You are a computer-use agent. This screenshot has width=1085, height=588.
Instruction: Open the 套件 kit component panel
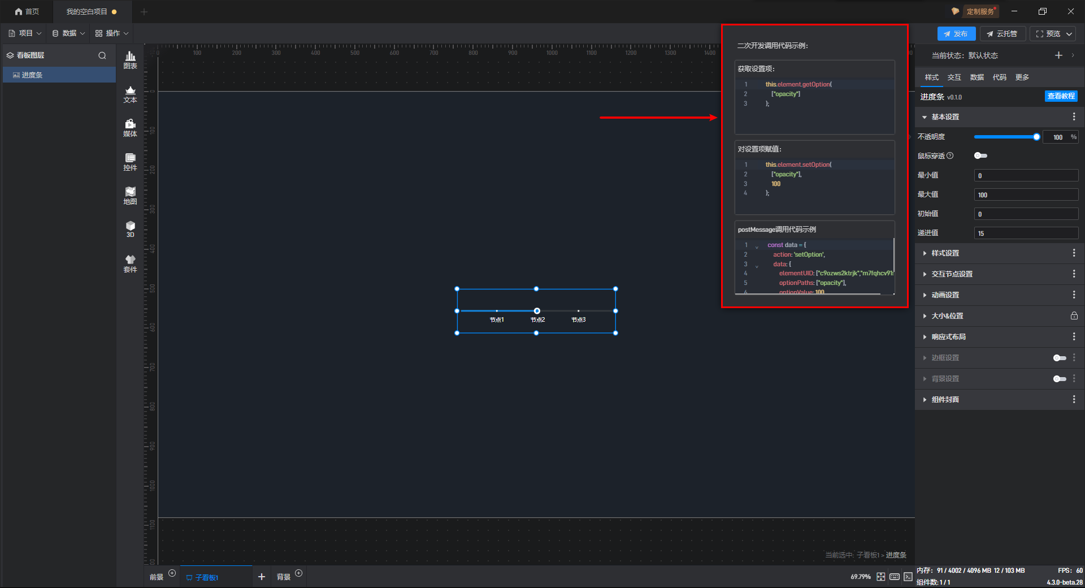130,263
